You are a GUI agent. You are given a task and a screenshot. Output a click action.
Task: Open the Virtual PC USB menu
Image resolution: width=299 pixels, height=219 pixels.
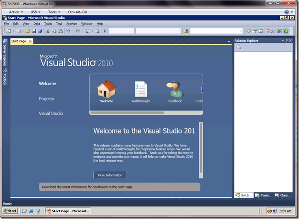coord(36,12)
